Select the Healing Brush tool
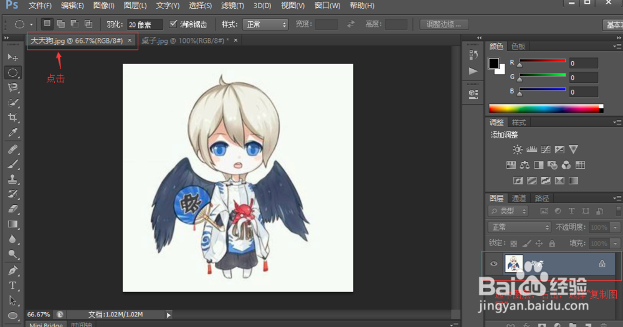Screen dimensions: 623x327 coord(12,149)
